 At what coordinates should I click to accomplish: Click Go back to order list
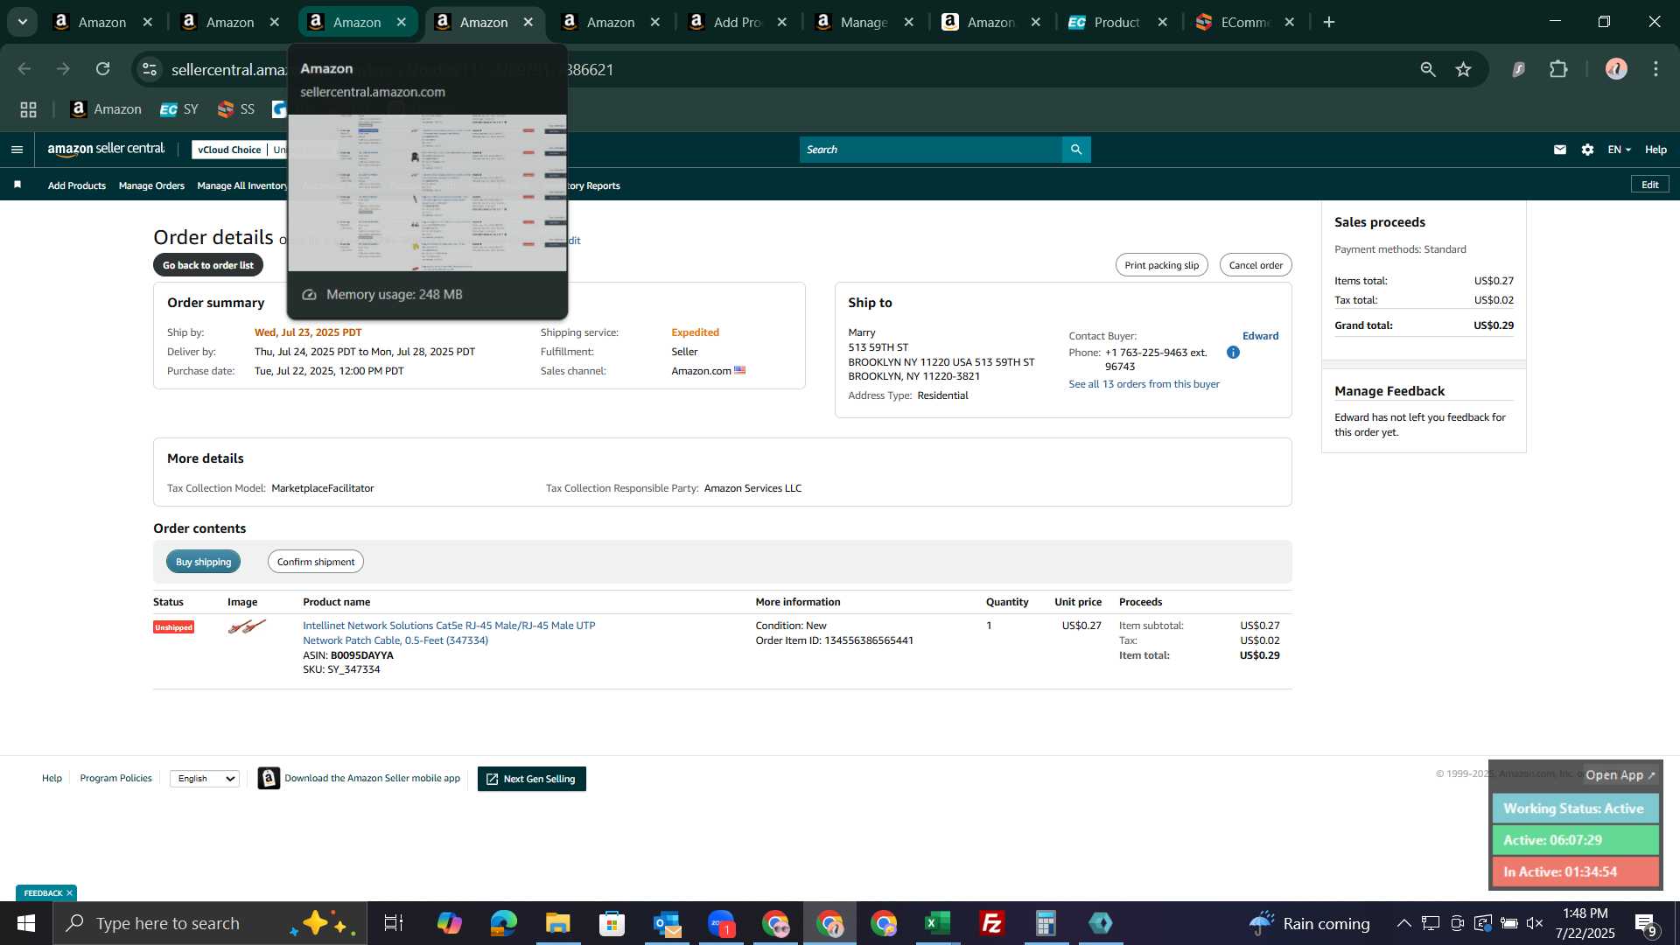click(208, 265)
